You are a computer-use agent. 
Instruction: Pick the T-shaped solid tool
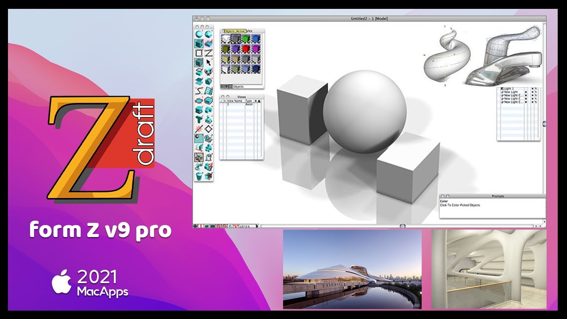[x=199, y=119]
